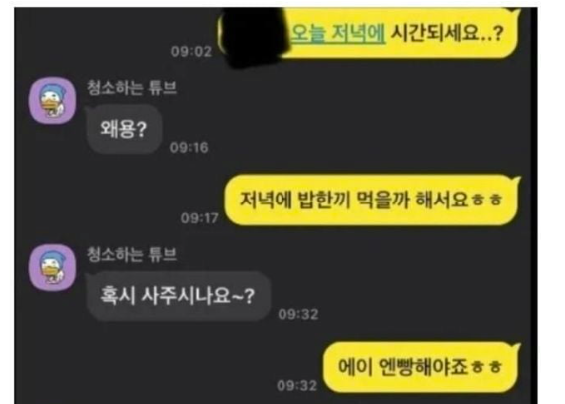Tap the 09:16 timestamp
This screenshot has width=565, height=404.
189,148
